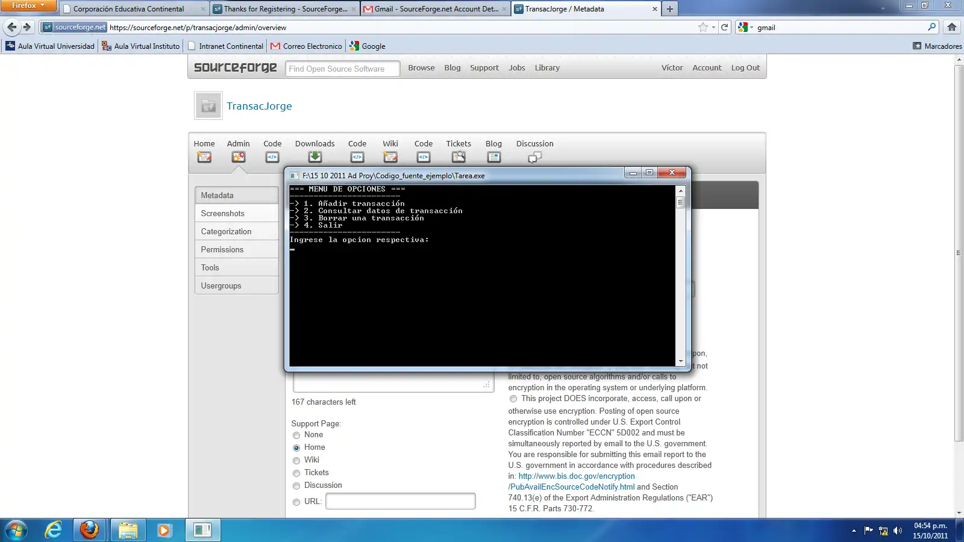Select the None support page radio button
Image resolution: width=964 pixels, height=542 pixels.
pyautogui.click(x=296, y=435)
